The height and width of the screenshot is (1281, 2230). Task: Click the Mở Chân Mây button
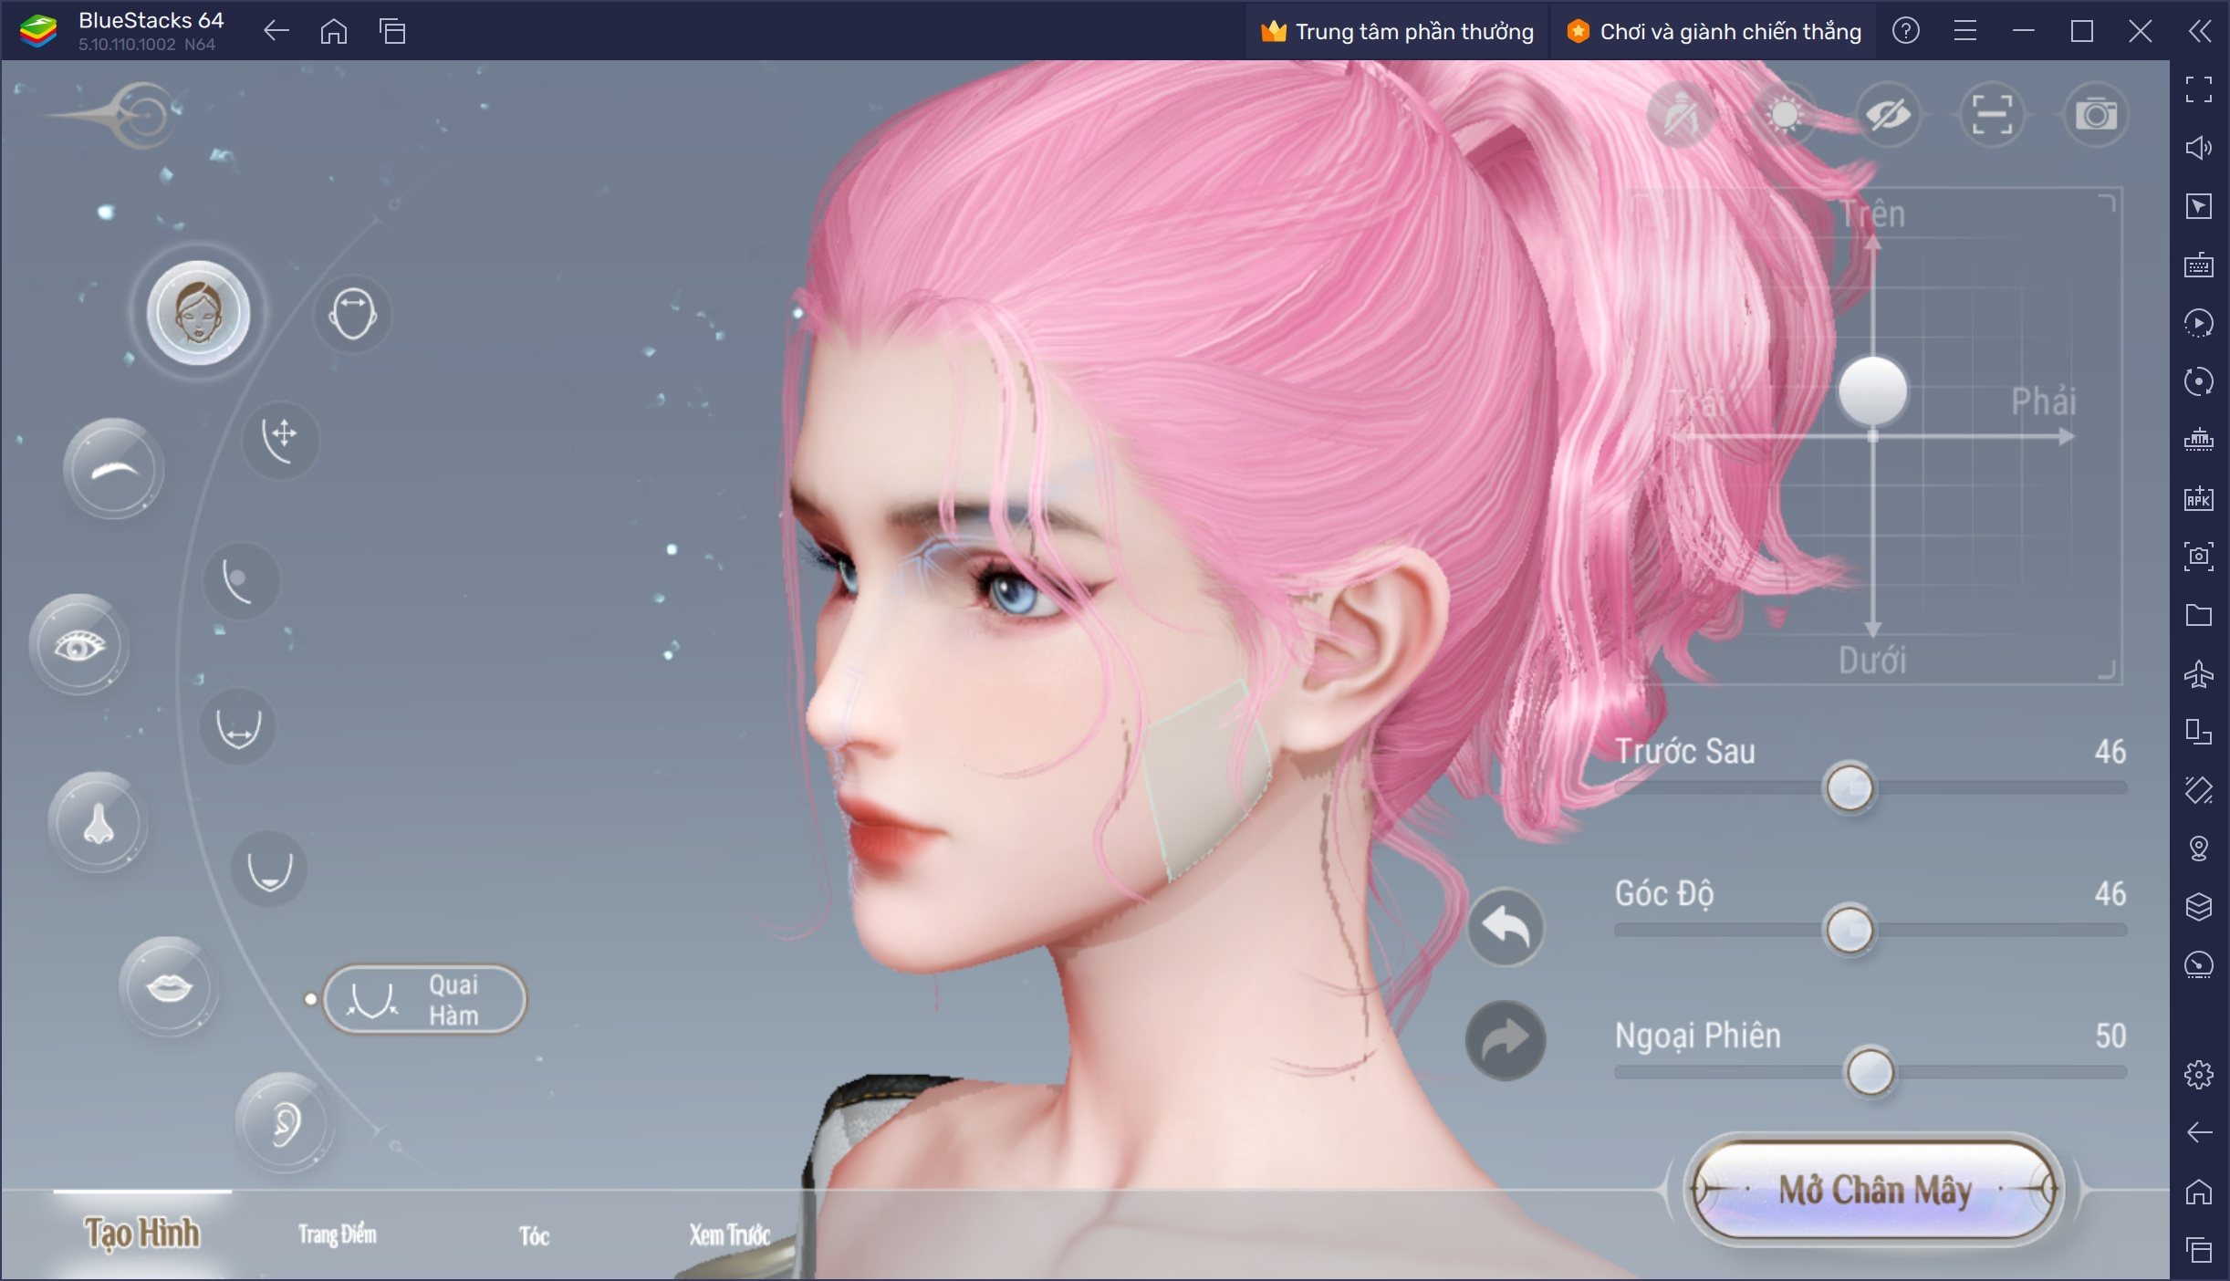(1876, 1190)
